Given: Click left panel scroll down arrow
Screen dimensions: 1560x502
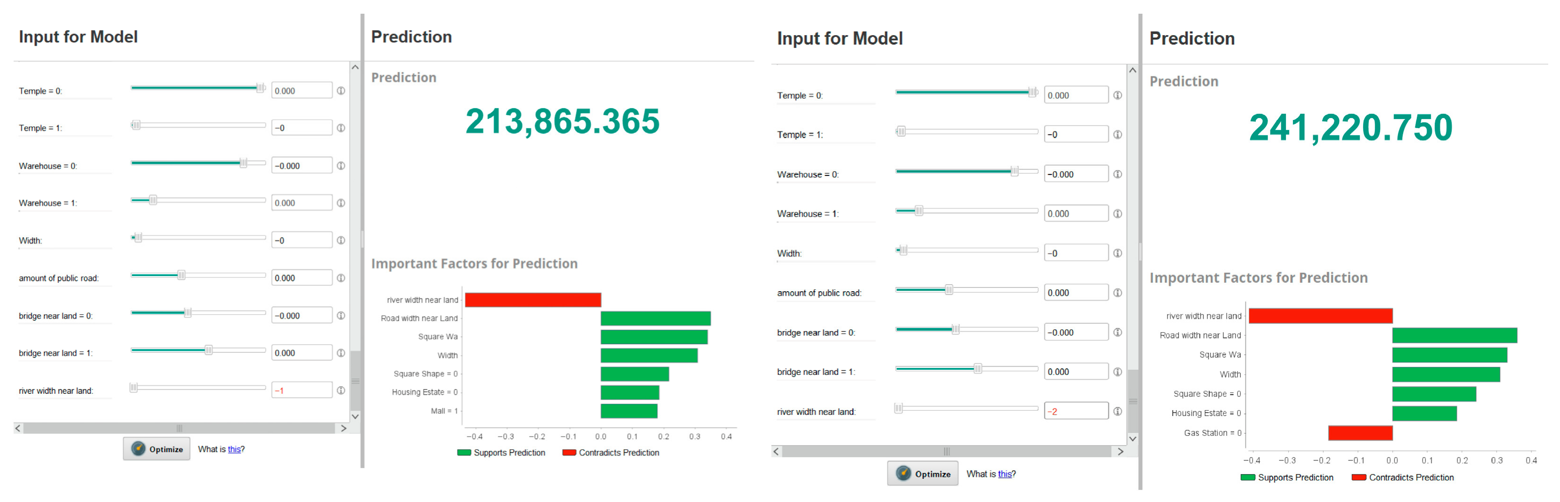Looking at the screenshot, I should click(x=356, y=416).
